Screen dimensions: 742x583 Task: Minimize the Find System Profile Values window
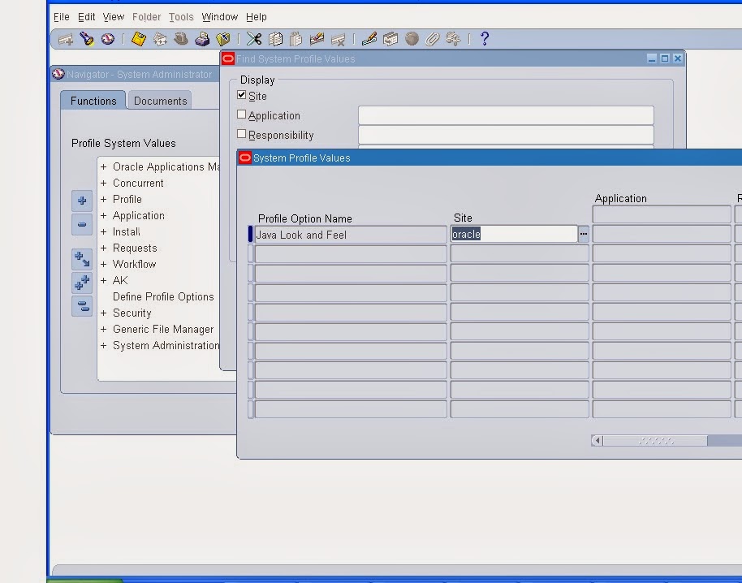click(652, 58)
